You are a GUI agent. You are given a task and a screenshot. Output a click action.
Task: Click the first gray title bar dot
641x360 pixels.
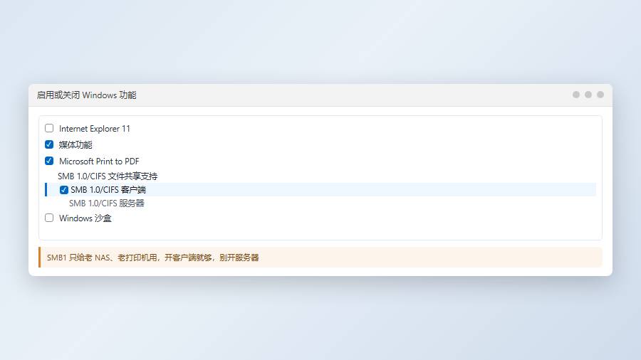(576, 95)
